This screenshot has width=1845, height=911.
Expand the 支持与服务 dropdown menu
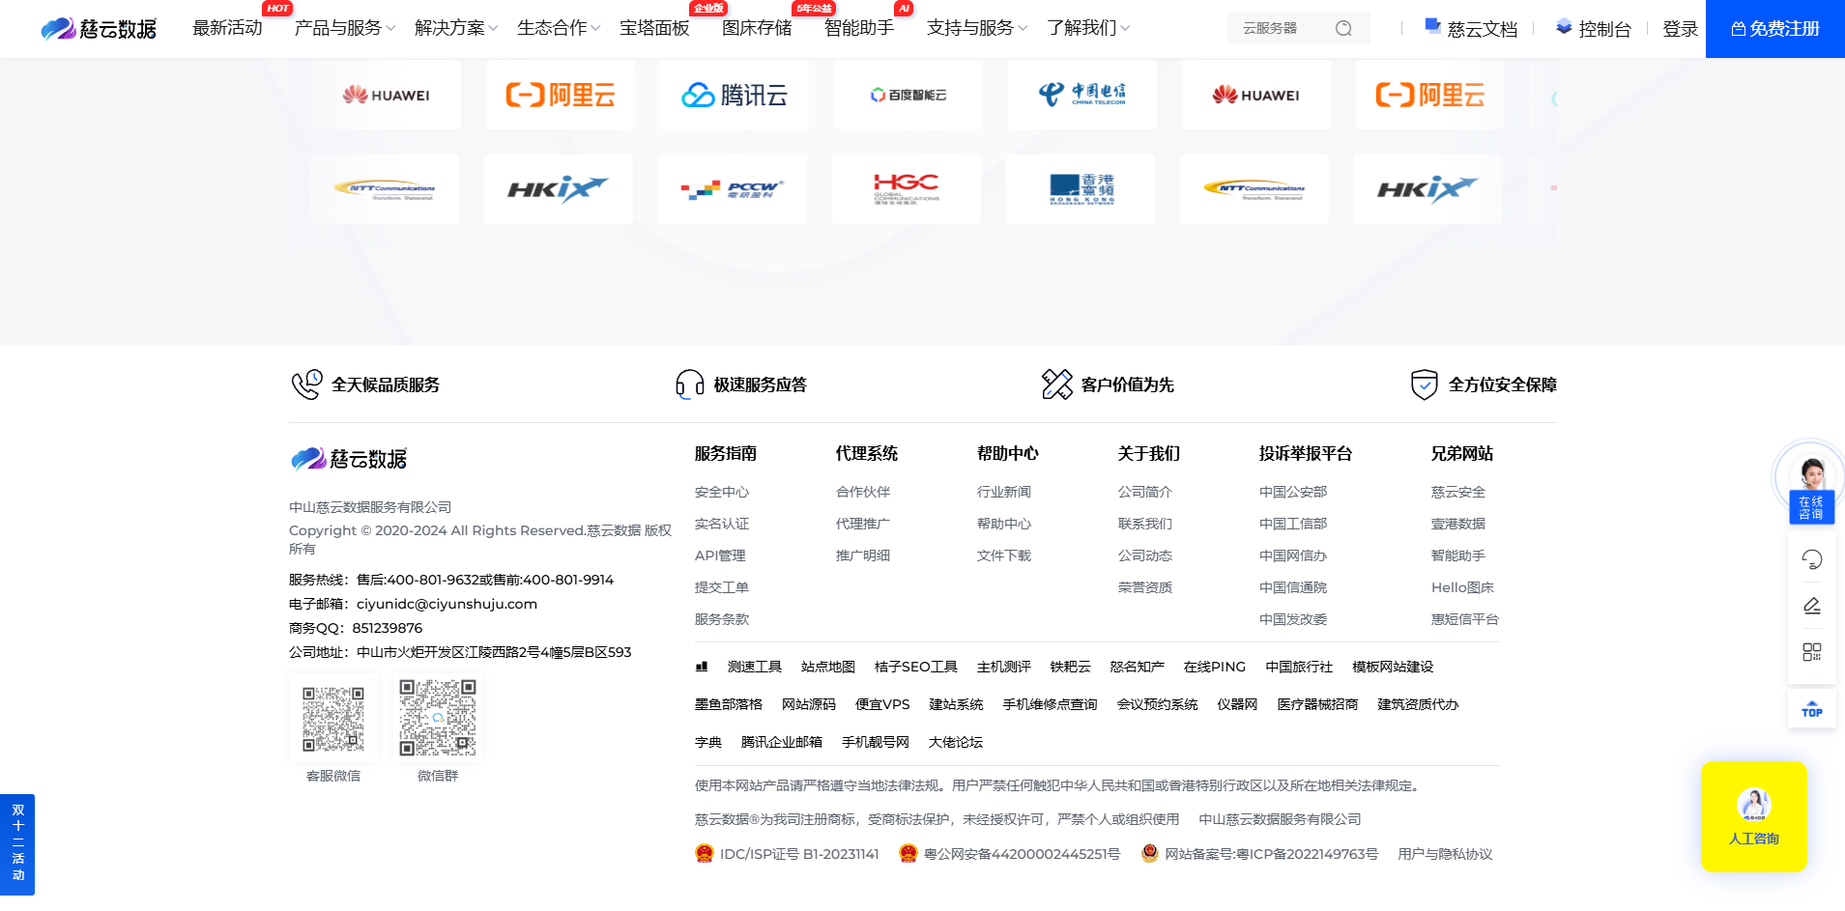[976, 29]
